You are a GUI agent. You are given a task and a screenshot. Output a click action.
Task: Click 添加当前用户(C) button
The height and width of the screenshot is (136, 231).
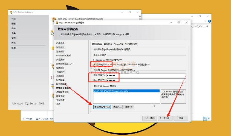(102, 107)
